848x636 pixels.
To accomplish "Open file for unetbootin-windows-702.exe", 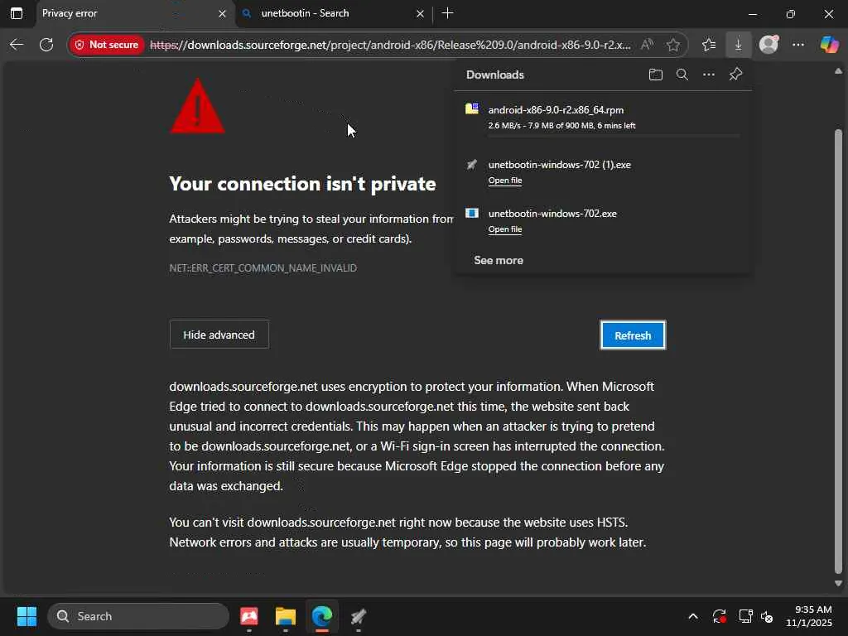I will click(x=505, y=229).
